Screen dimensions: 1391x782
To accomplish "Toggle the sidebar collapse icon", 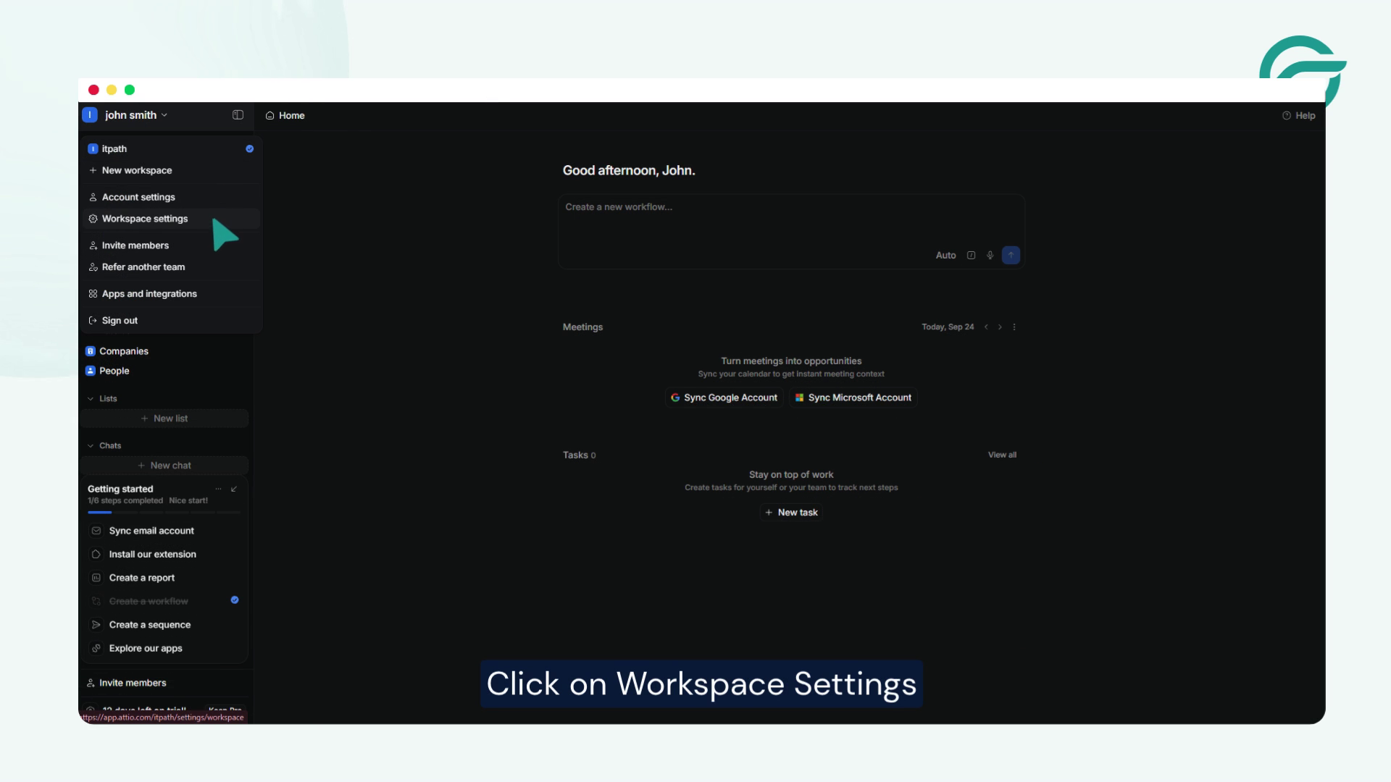I will click(x=238, y=115).
